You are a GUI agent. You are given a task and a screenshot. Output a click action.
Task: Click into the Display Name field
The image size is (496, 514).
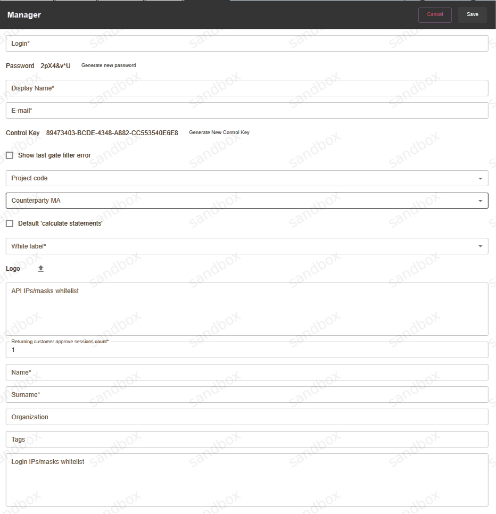pyautogui.click(x=246, y=88)
